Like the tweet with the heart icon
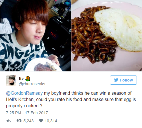The width and height of the screenshot is (142, 128). point(41,121)
